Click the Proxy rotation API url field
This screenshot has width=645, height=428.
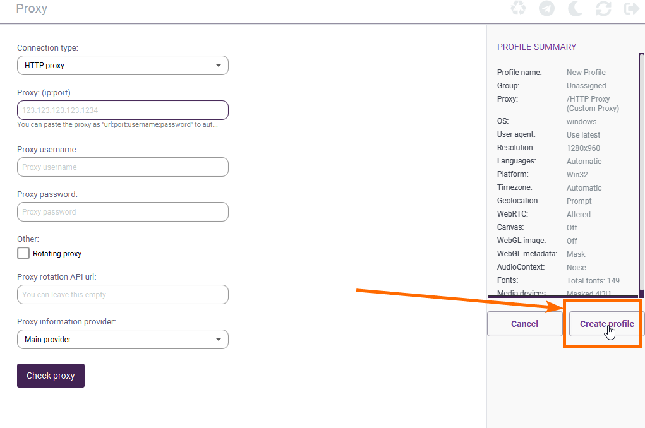(123, 295)
